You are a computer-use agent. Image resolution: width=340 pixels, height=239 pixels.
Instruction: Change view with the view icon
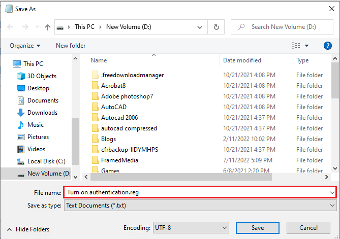coord(296,46)
